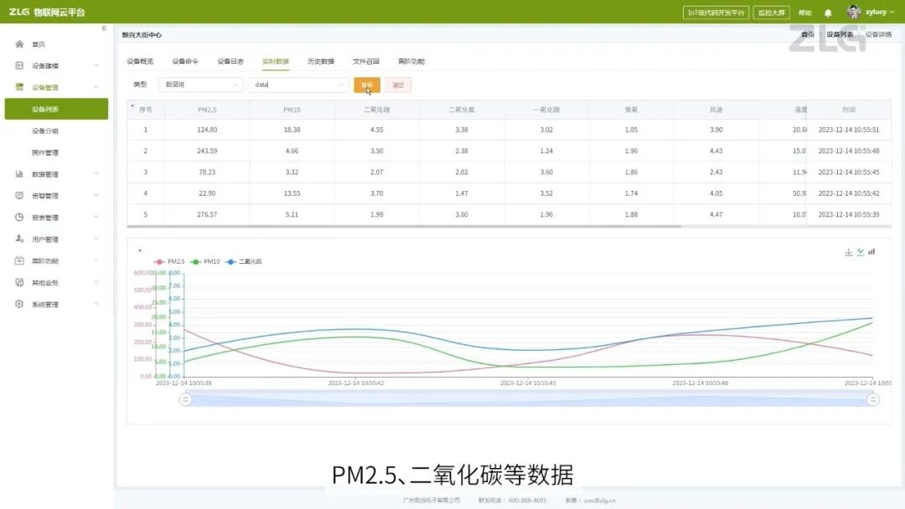
Task: Click the table's horizontal scrollbar
Action: click(404, 226)
